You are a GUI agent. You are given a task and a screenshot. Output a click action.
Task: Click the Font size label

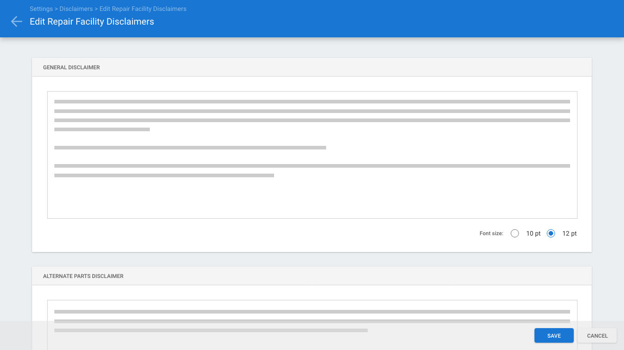click(491, 233)
